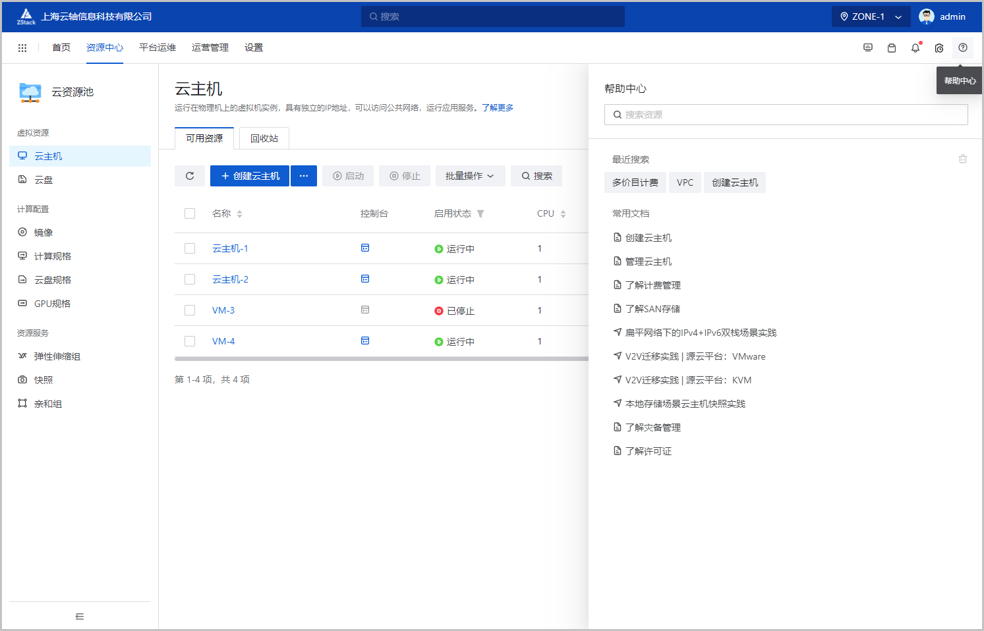Open the 了解SAN存储 document link
984x631 pixels.
(652, 309)
